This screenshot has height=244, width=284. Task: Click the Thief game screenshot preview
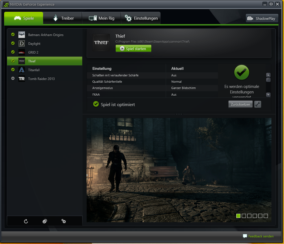coord(179,170)
